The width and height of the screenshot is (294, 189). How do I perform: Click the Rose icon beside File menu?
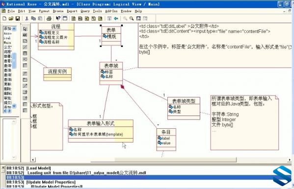3,11
